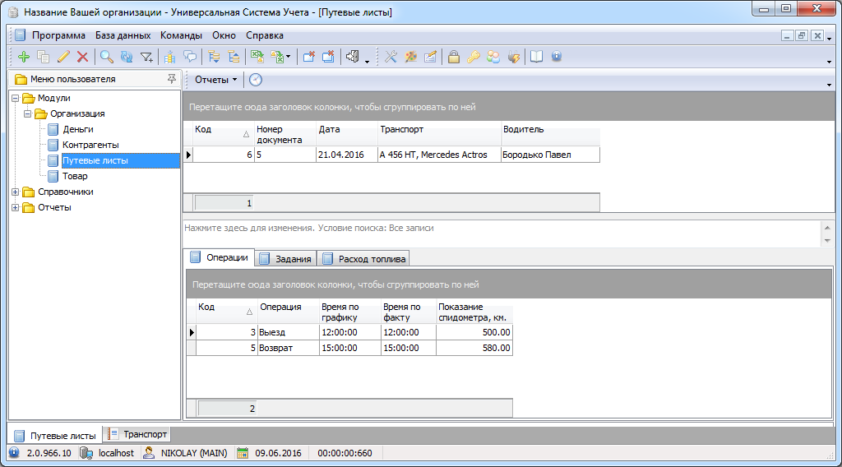Image resolution: width=842 pixels, height=467 pixels.
Task: Switch to the Расход топлива tab
Action: (x=364, y=259)
